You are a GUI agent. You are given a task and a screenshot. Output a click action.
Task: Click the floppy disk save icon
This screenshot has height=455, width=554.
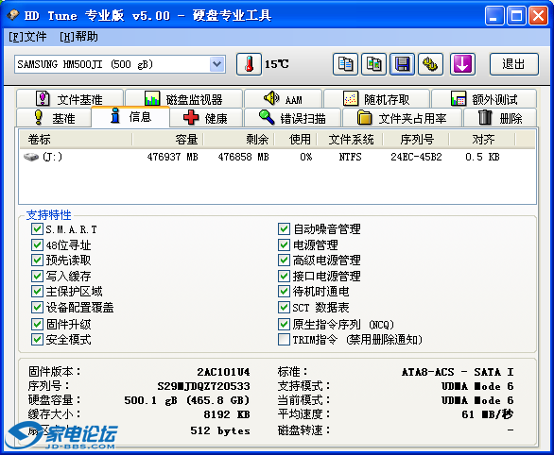pyautogui.click(x=402, y=64)
